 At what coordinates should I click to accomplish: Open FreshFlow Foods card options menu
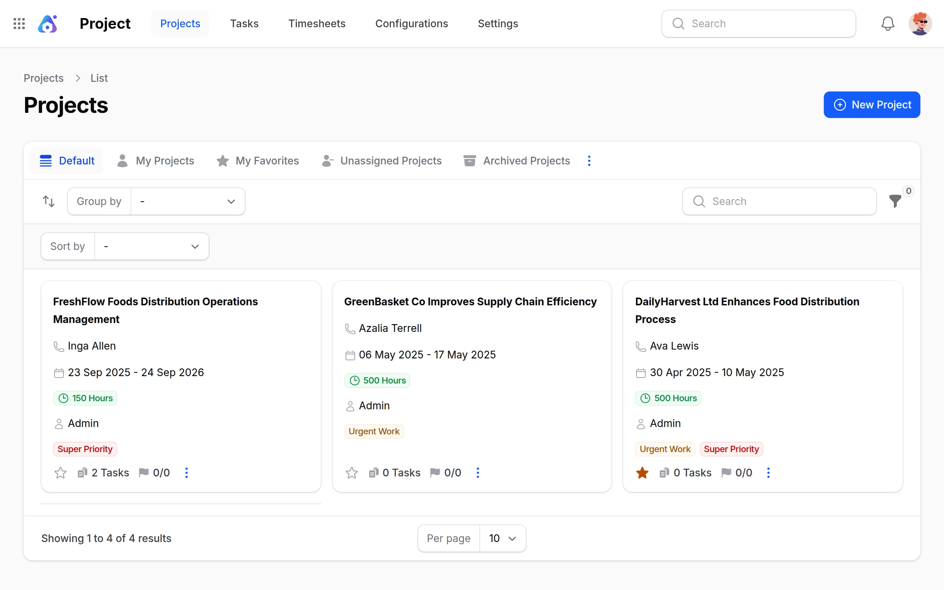click(x=187, y=472)
